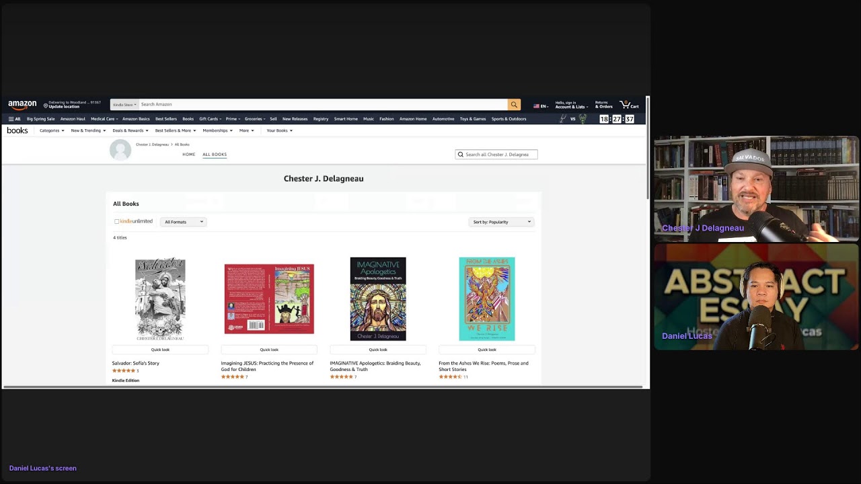
Task: Expand New & Trending menu
Action: (88, 130)
